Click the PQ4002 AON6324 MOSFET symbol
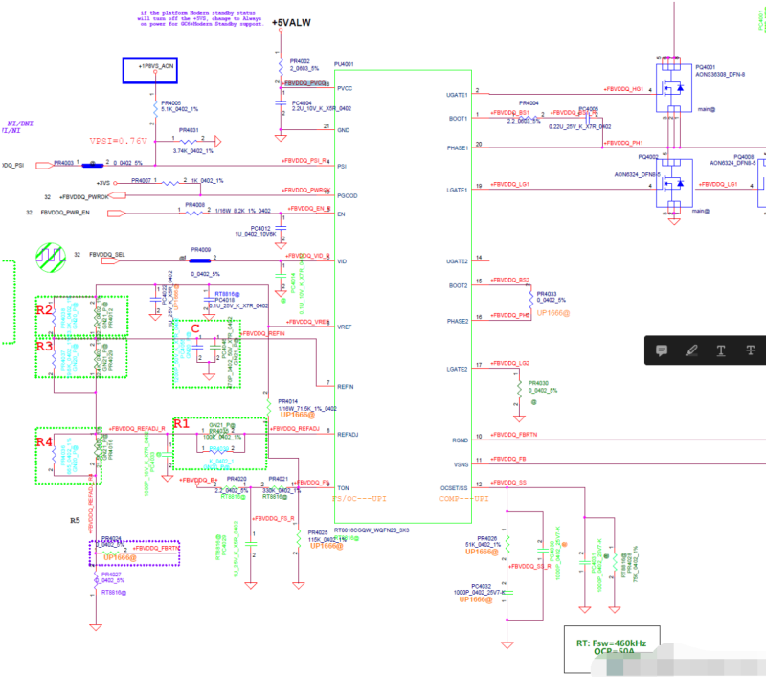Screen dimensions: 766x677 pyautogui.click(x=676, y=182)
